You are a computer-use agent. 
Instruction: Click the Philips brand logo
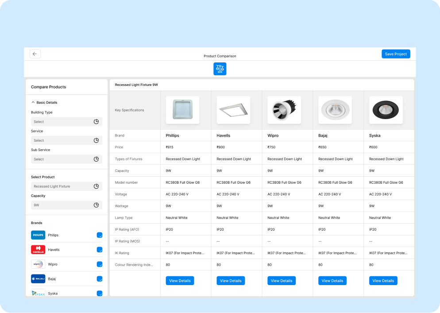click(x=38, y=235)
